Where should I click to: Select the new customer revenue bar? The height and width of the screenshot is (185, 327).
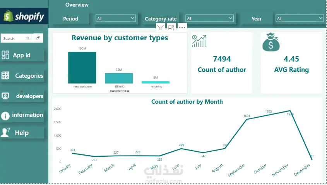[x=82, y=68]
